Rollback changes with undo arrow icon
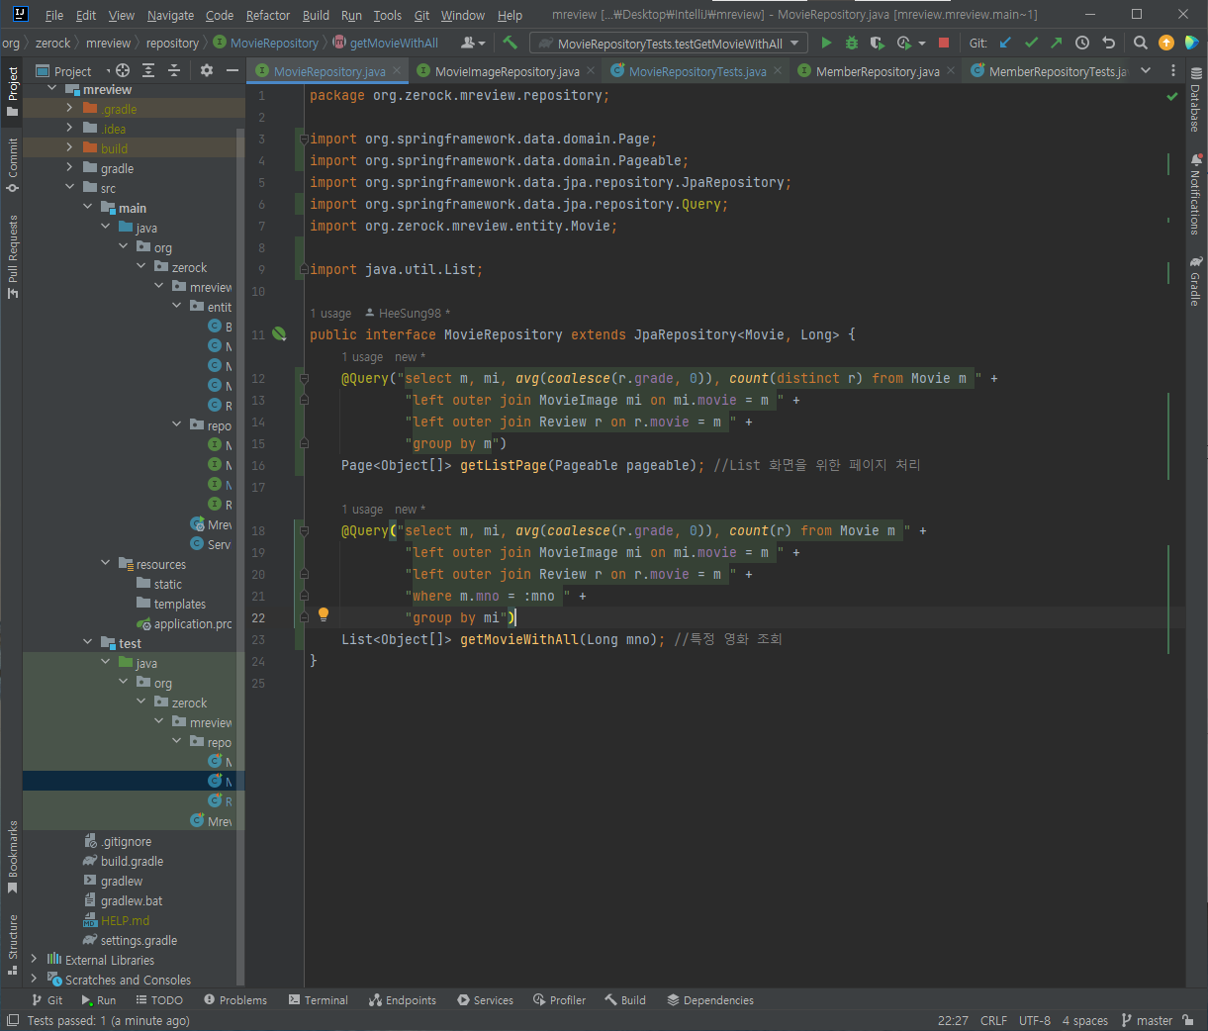Viewport: 1208px width, 1031px height. (x=1108, y=43)
